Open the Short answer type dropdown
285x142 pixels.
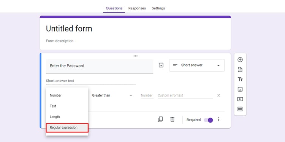point(197,65)
